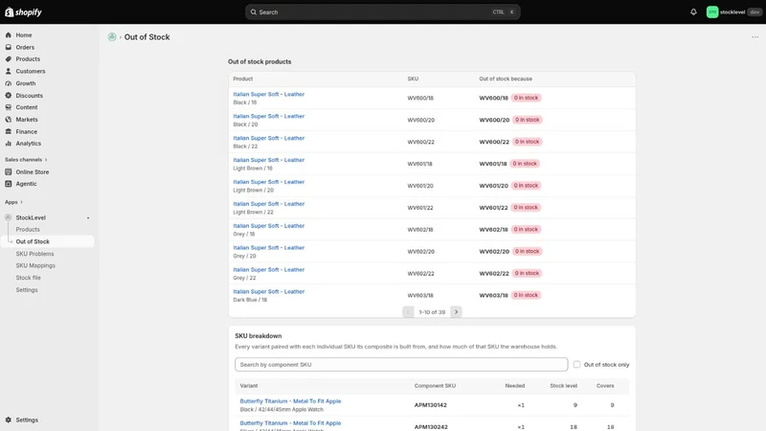
Task: Enable the Out of stock only checkbox
Action: coord(577,365)
